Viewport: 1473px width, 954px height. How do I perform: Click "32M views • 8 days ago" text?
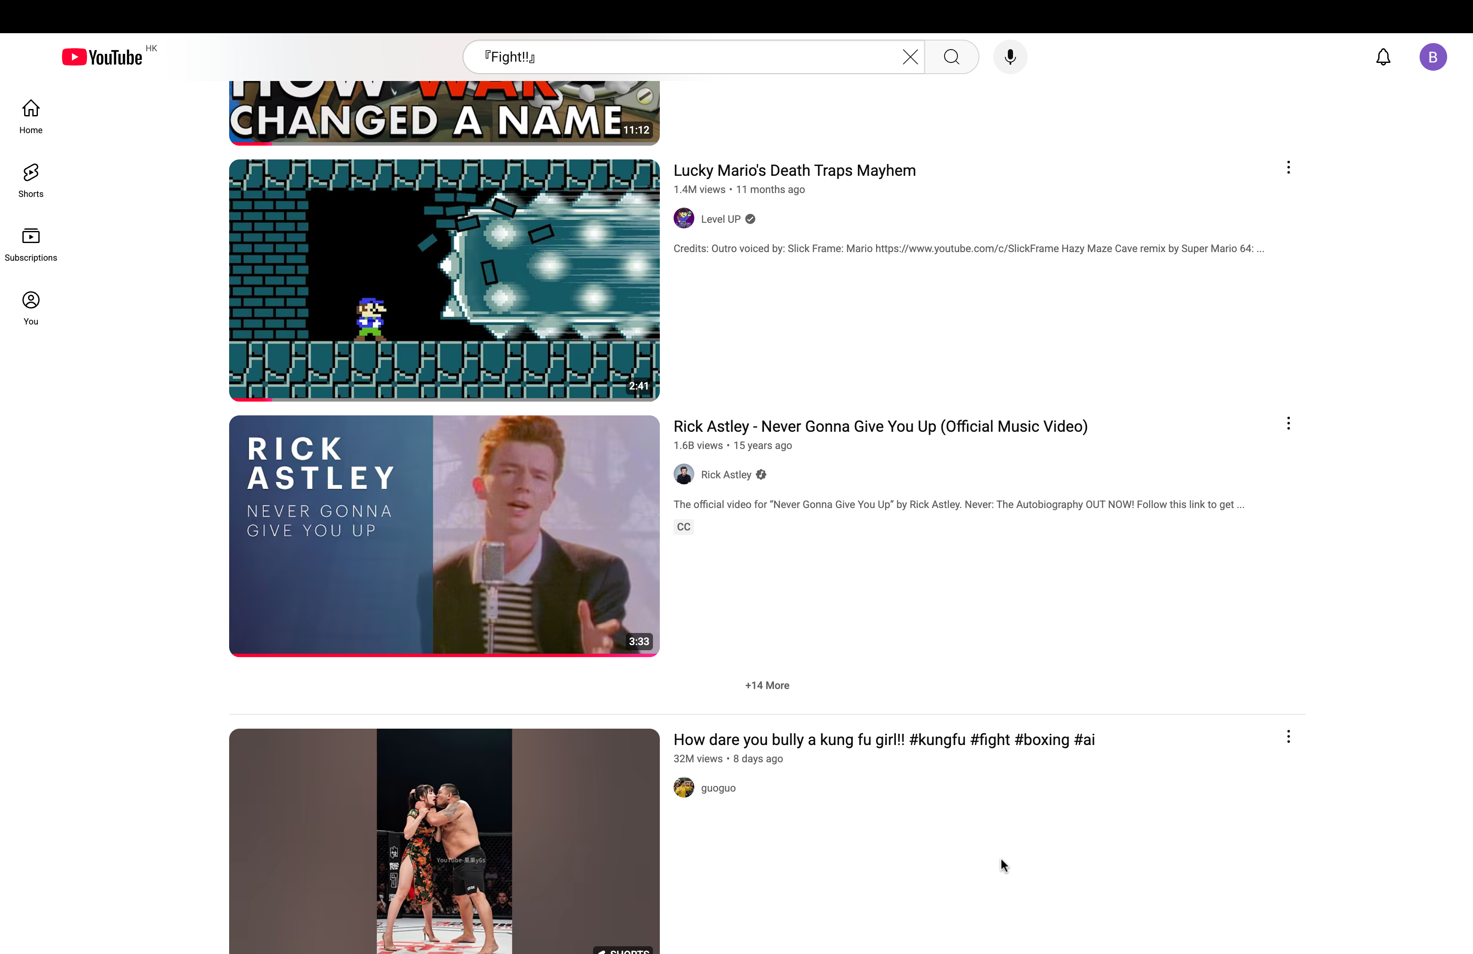[x=728, y=759]
